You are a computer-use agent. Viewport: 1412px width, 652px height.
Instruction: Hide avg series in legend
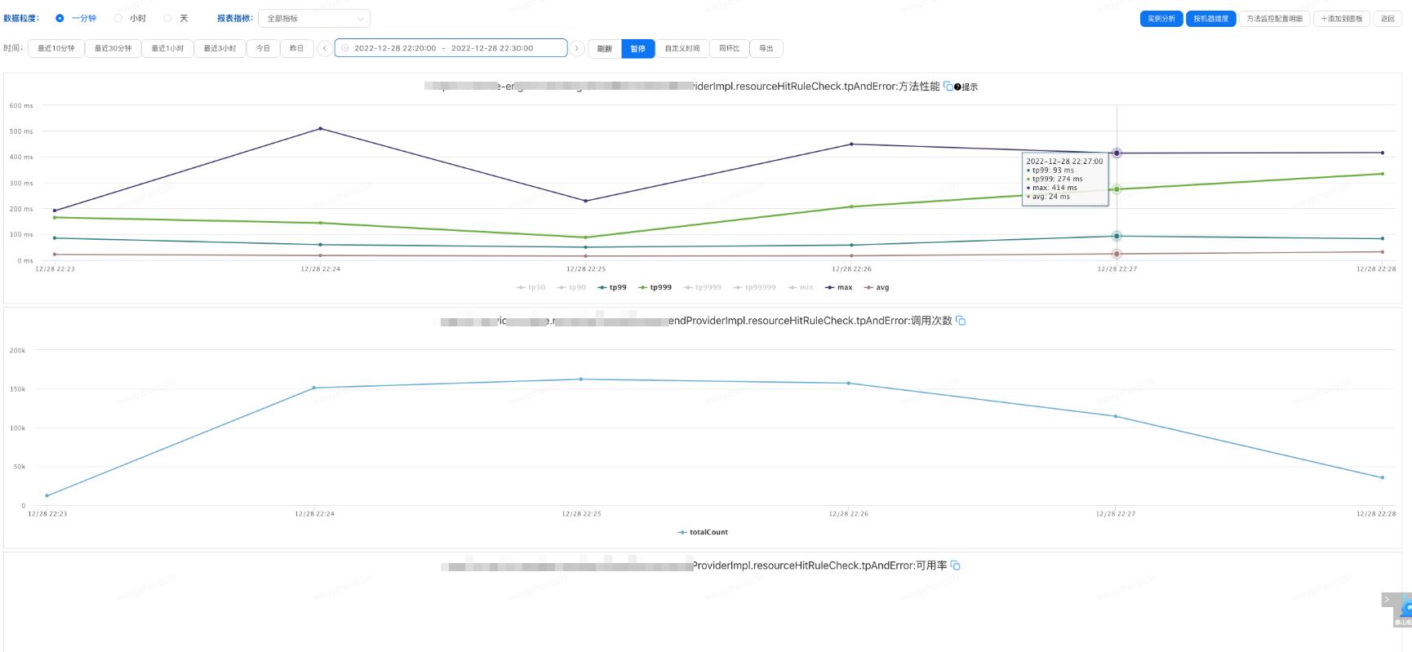click(877, 287)
